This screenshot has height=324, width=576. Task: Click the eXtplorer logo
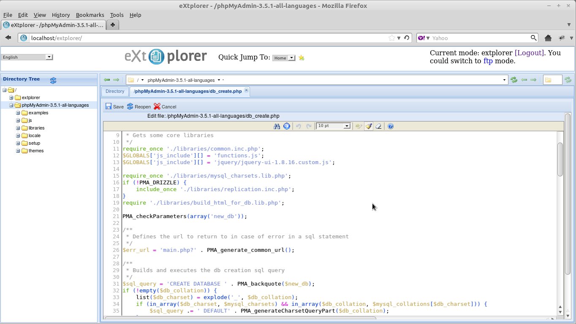(x=166, y=57)
